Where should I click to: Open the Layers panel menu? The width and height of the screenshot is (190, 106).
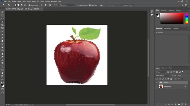189,68
